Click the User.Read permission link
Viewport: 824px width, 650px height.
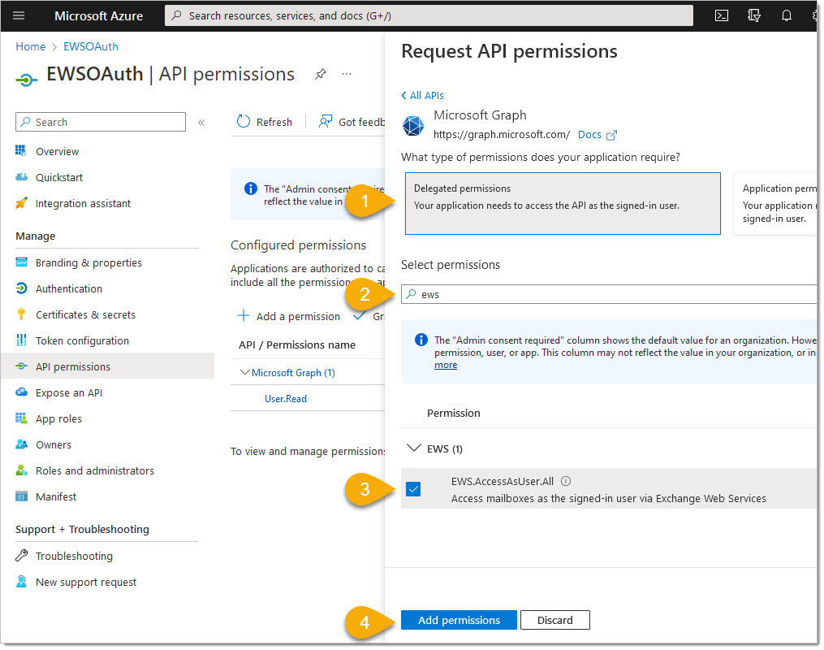[287, 400]
